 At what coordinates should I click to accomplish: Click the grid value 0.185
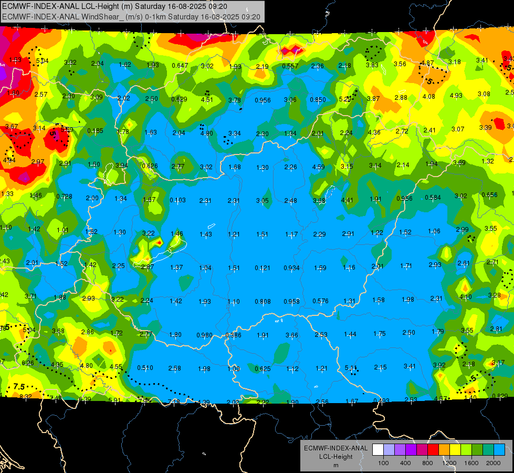96,131
